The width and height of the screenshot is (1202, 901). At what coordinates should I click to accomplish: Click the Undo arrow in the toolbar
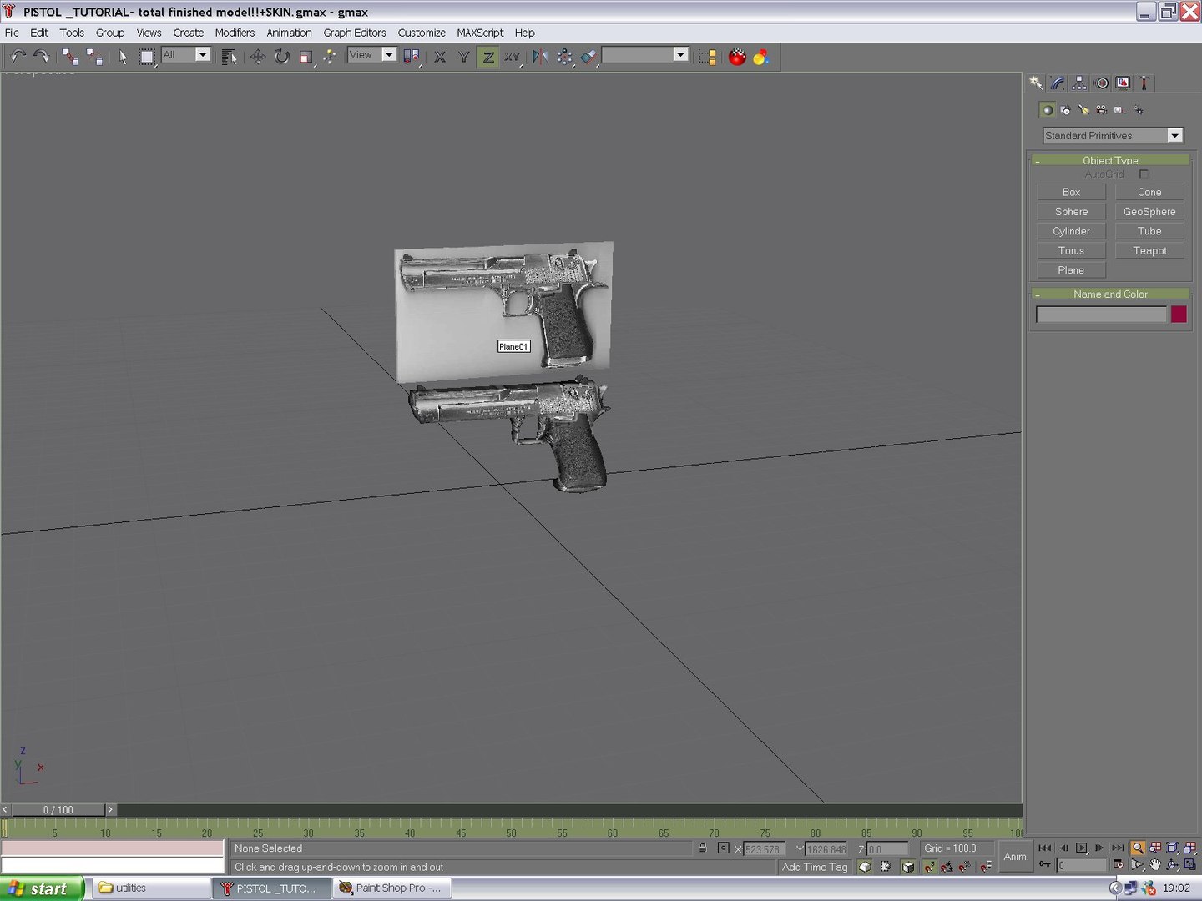tap(18, 57)
